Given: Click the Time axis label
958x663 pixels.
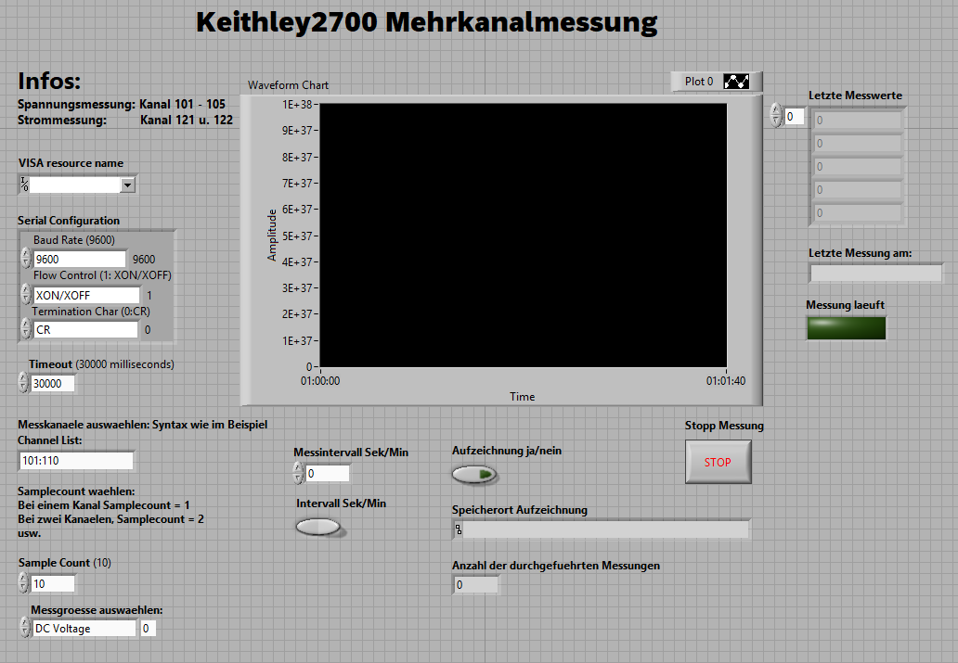Looking at the screenshot, I should coord(523,397).
